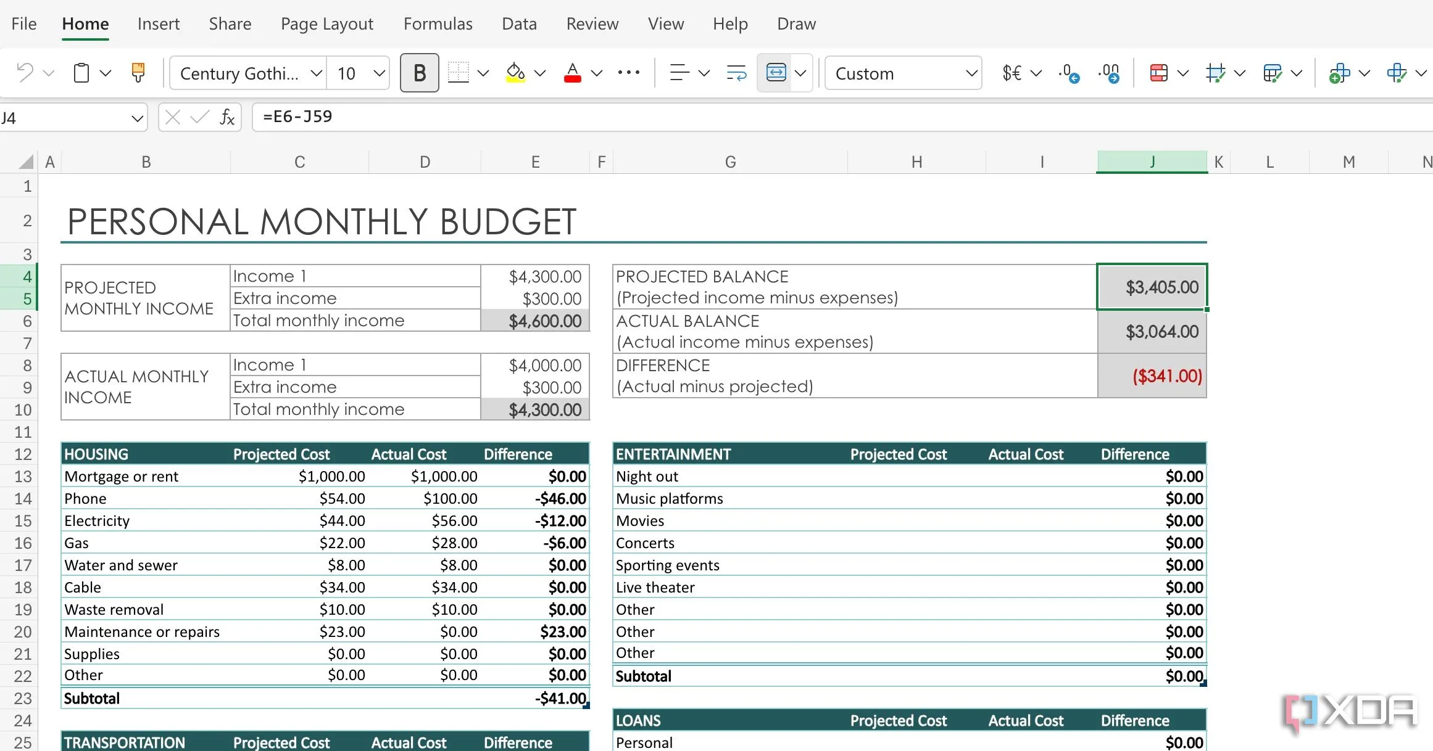Viewport: 1433px width, 751px height.
Task: Toggle Merge cells button
Action: point(776,73)
